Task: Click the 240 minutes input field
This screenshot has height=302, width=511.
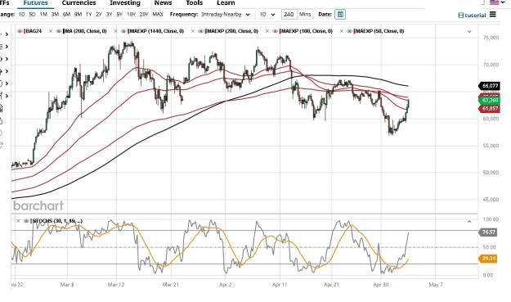Action: click(x=289, y=15)
